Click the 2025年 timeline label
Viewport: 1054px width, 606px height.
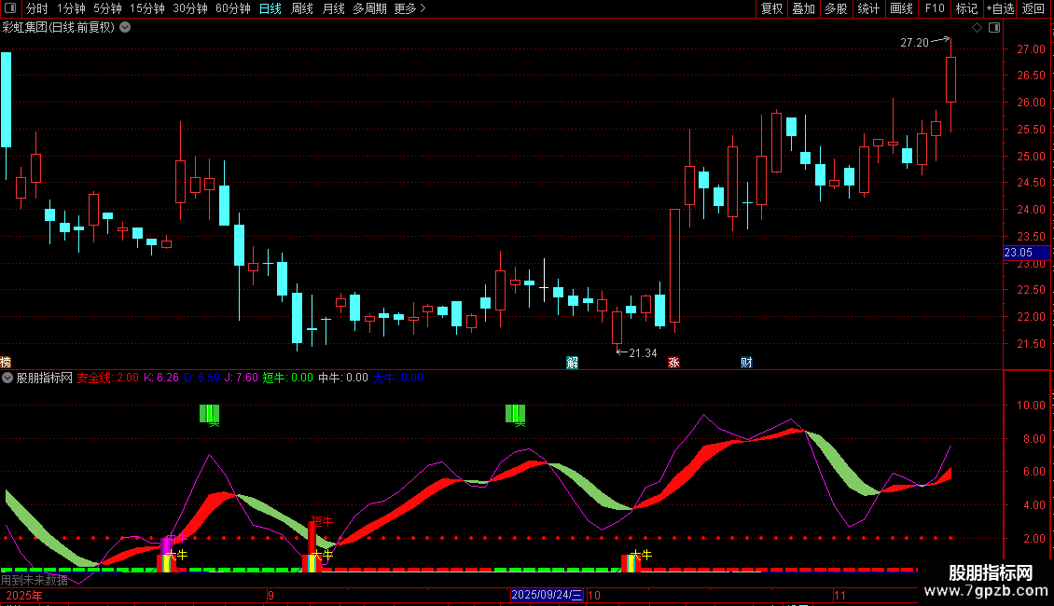(x=24, y=595)
